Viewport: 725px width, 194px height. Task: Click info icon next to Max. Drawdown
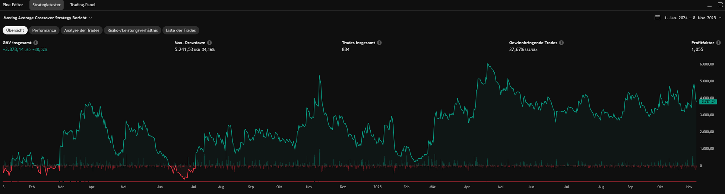pos(209,43)
